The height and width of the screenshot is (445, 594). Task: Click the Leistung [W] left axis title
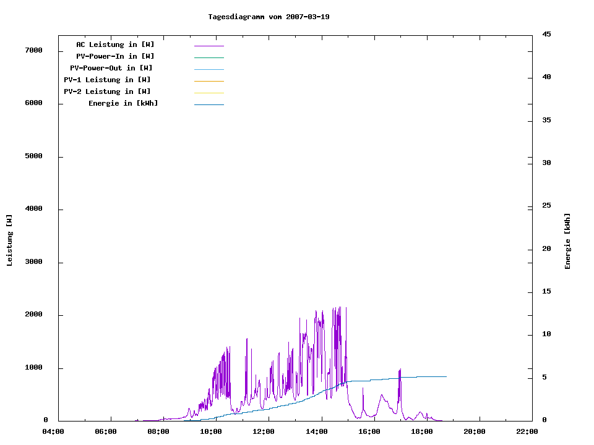tap(9, 240)
